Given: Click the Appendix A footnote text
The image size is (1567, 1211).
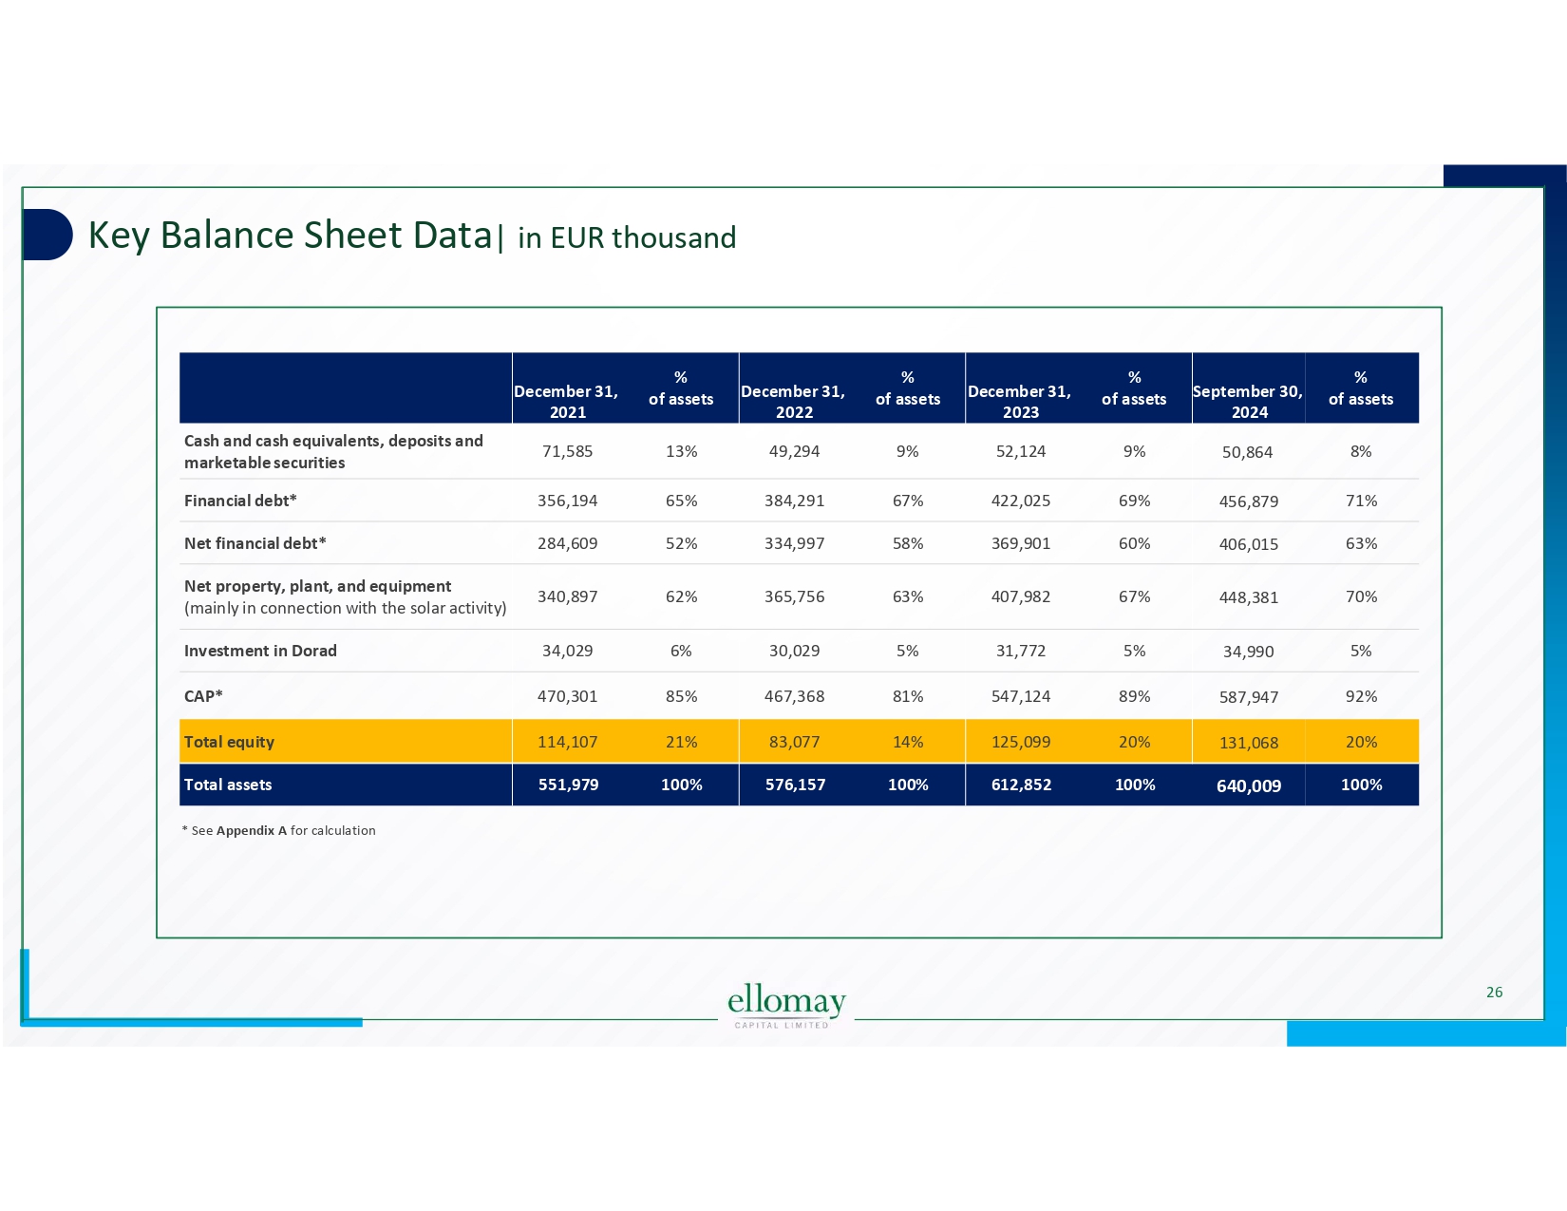Looking at the screenshot, I should (278, 831).
